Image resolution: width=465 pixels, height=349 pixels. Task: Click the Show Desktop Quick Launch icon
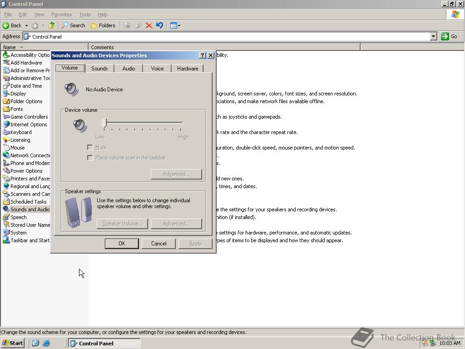(35, 343)
